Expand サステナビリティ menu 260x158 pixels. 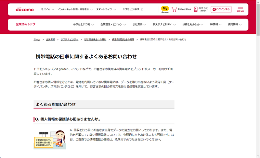[x=164, y=25]
